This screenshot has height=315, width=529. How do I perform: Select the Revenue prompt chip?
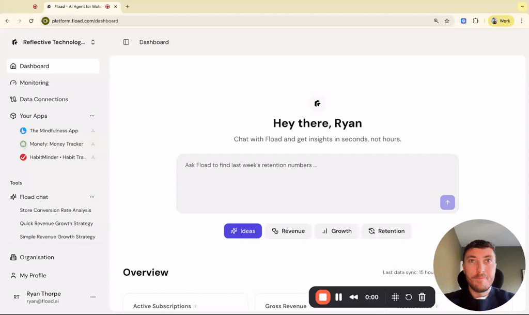pos(288,231)
